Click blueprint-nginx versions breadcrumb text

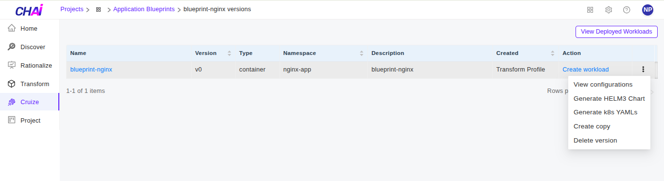(217, 9)
